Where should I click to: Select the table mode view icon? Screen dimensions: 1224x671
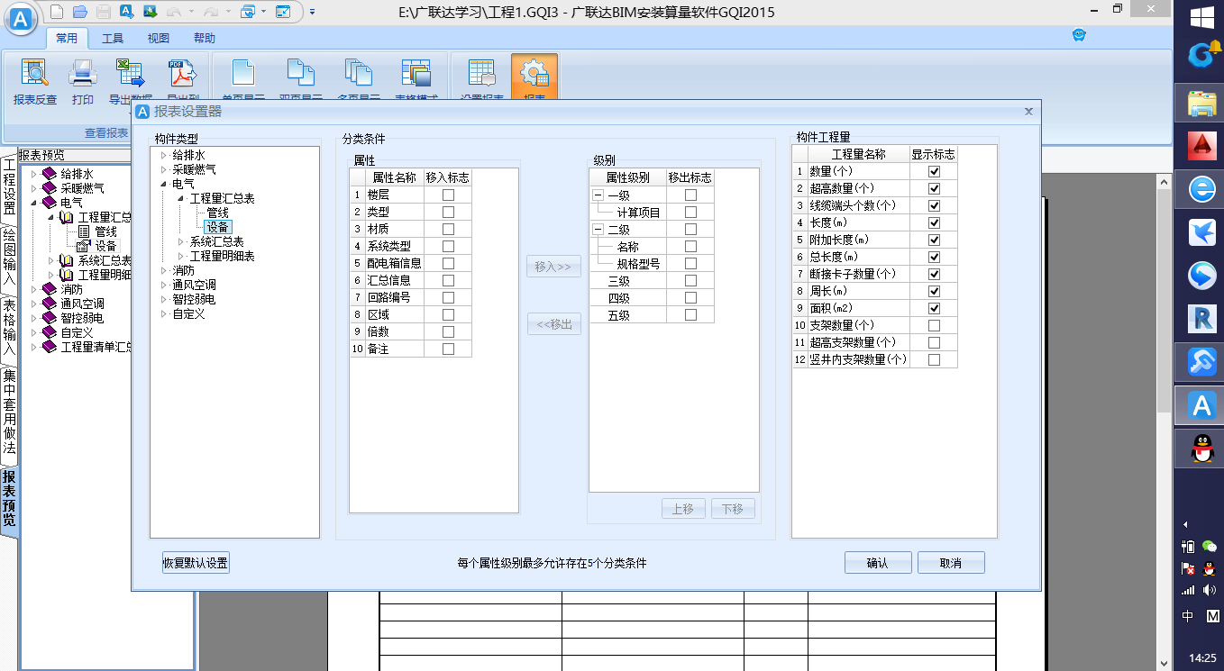[x=416, y=81]
